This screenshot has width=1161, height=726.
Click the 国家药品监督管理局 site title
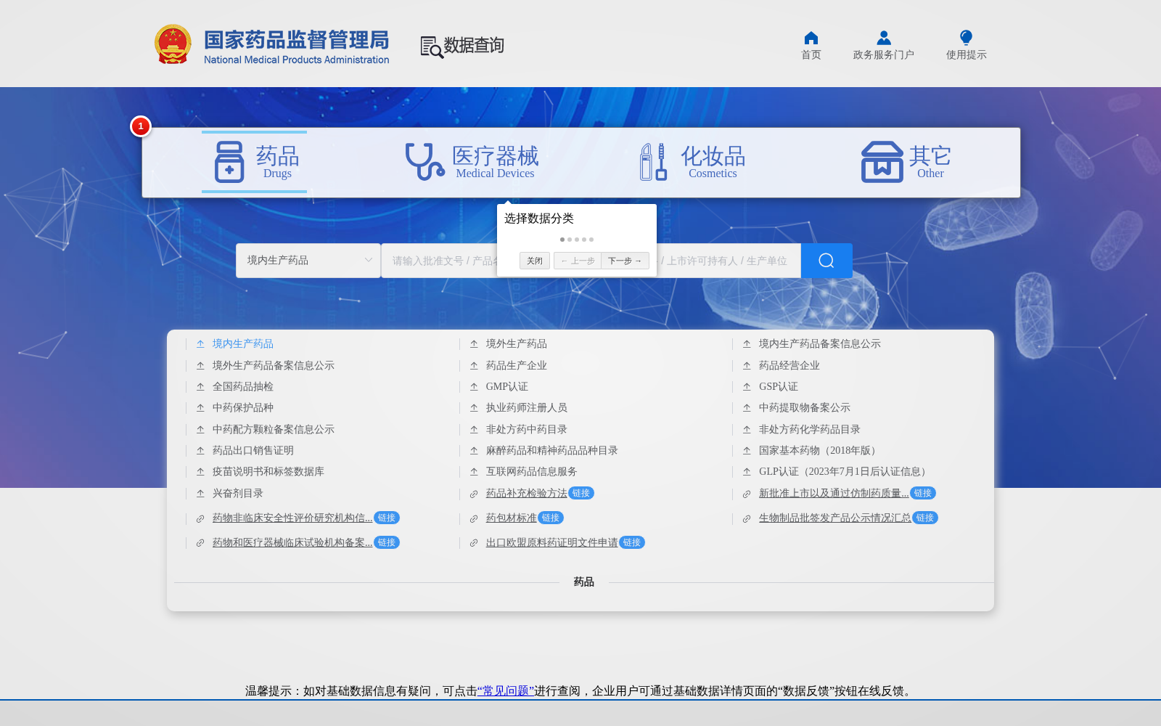pos(296,40)
